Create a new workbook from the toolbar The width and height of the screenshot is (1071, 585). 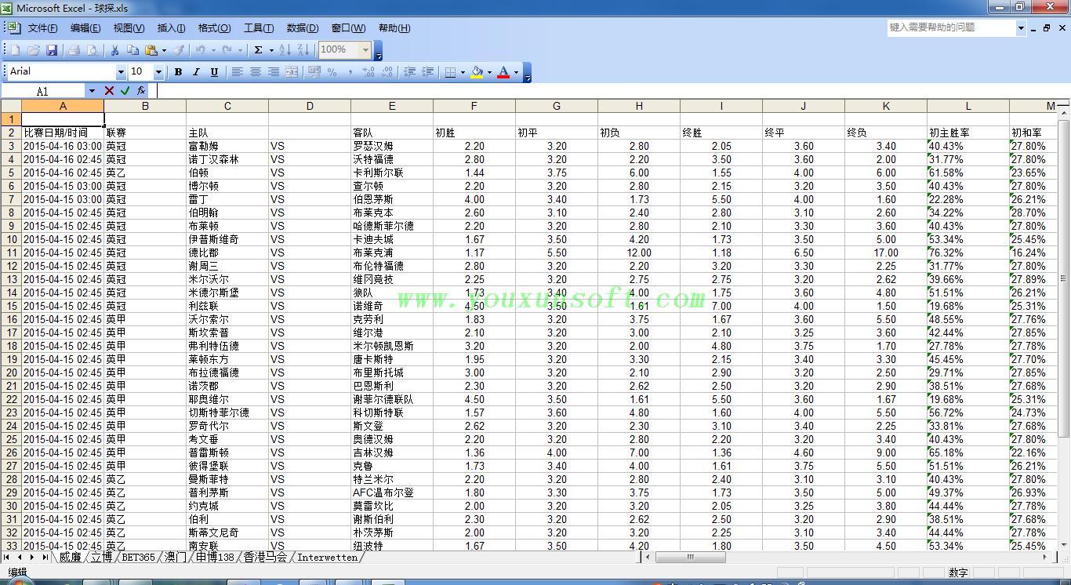pos(16,50)
